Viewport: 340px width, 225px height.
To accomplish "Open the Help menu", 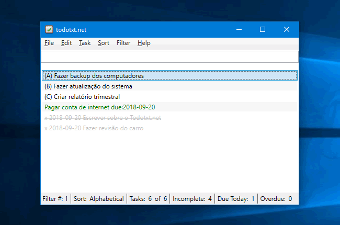I will click(144, 43).
